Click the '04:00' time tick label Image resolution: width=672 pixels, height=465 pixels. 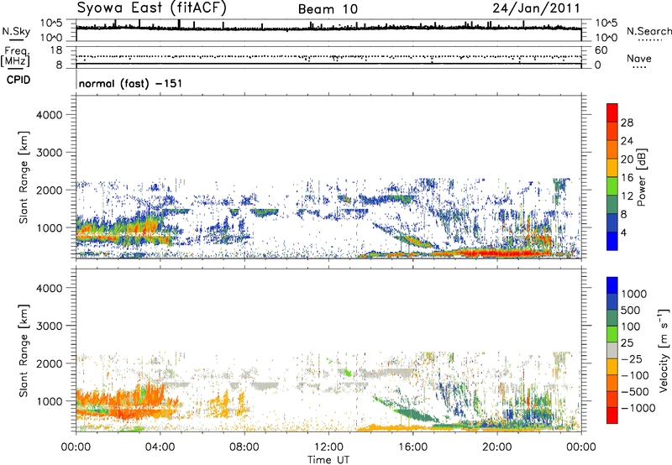(x=160, y=447)
